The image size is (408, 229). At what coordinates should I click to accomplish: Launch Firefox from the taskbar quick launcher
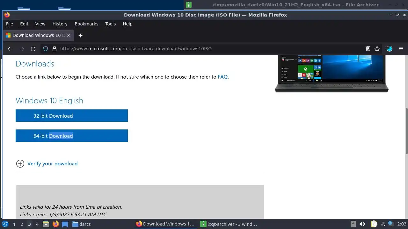[x=55, y=224]
